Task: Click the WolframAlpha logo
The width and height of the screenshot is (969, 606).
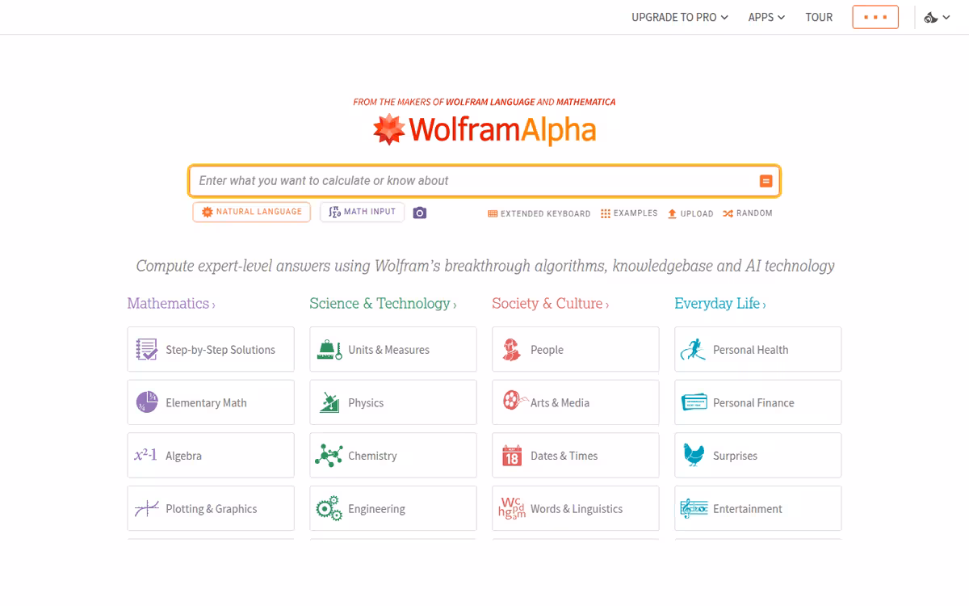Action: [484, 129]
